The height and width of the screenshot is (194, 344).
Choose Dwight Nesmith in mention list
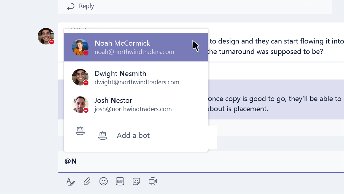click(x=136, y=77)
